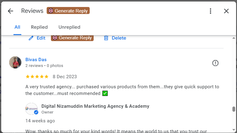The image size is (237, 133).
Task: Switch to the Replied tab
Action: tap(39, 27)
